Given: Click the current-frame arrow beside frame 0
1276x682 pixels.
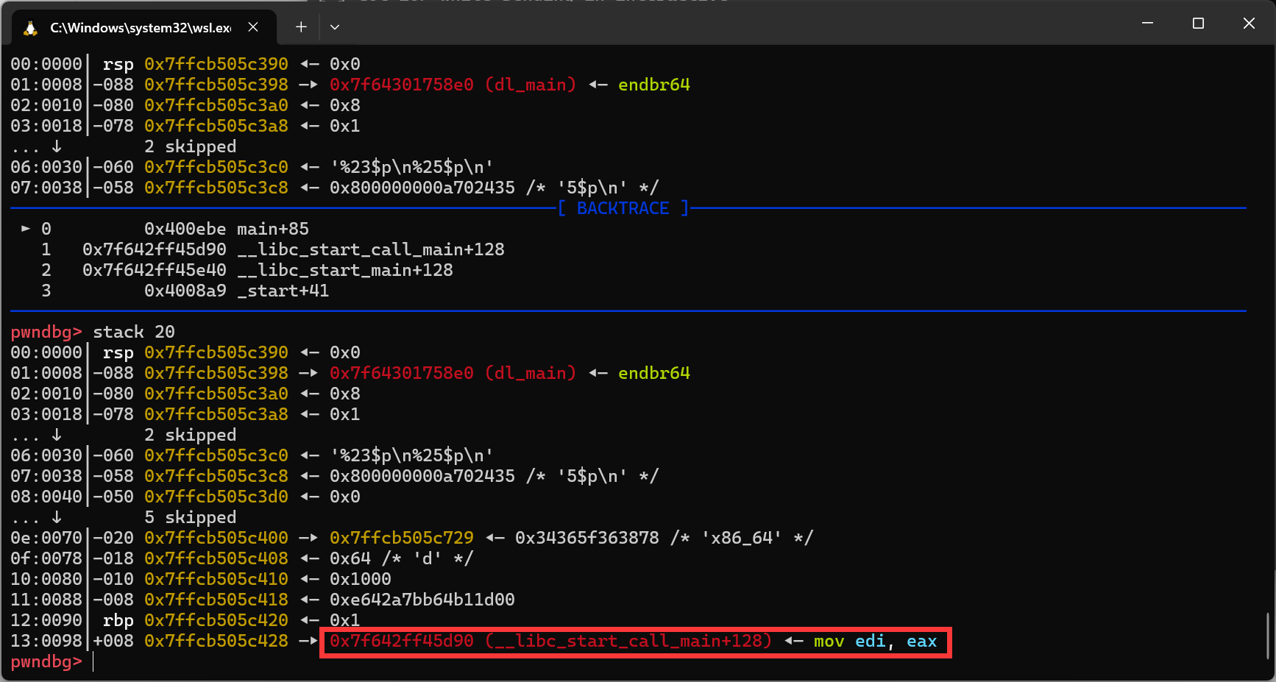Looking at the screenshot, I should 26,229.
